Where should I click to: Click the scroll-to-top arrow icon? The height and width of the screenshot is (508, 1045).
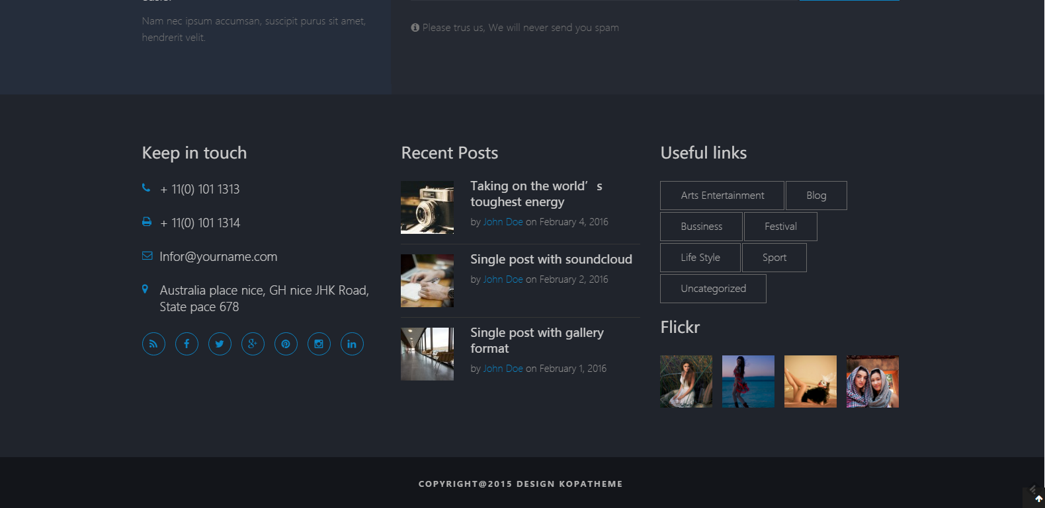coord(1038,499)
